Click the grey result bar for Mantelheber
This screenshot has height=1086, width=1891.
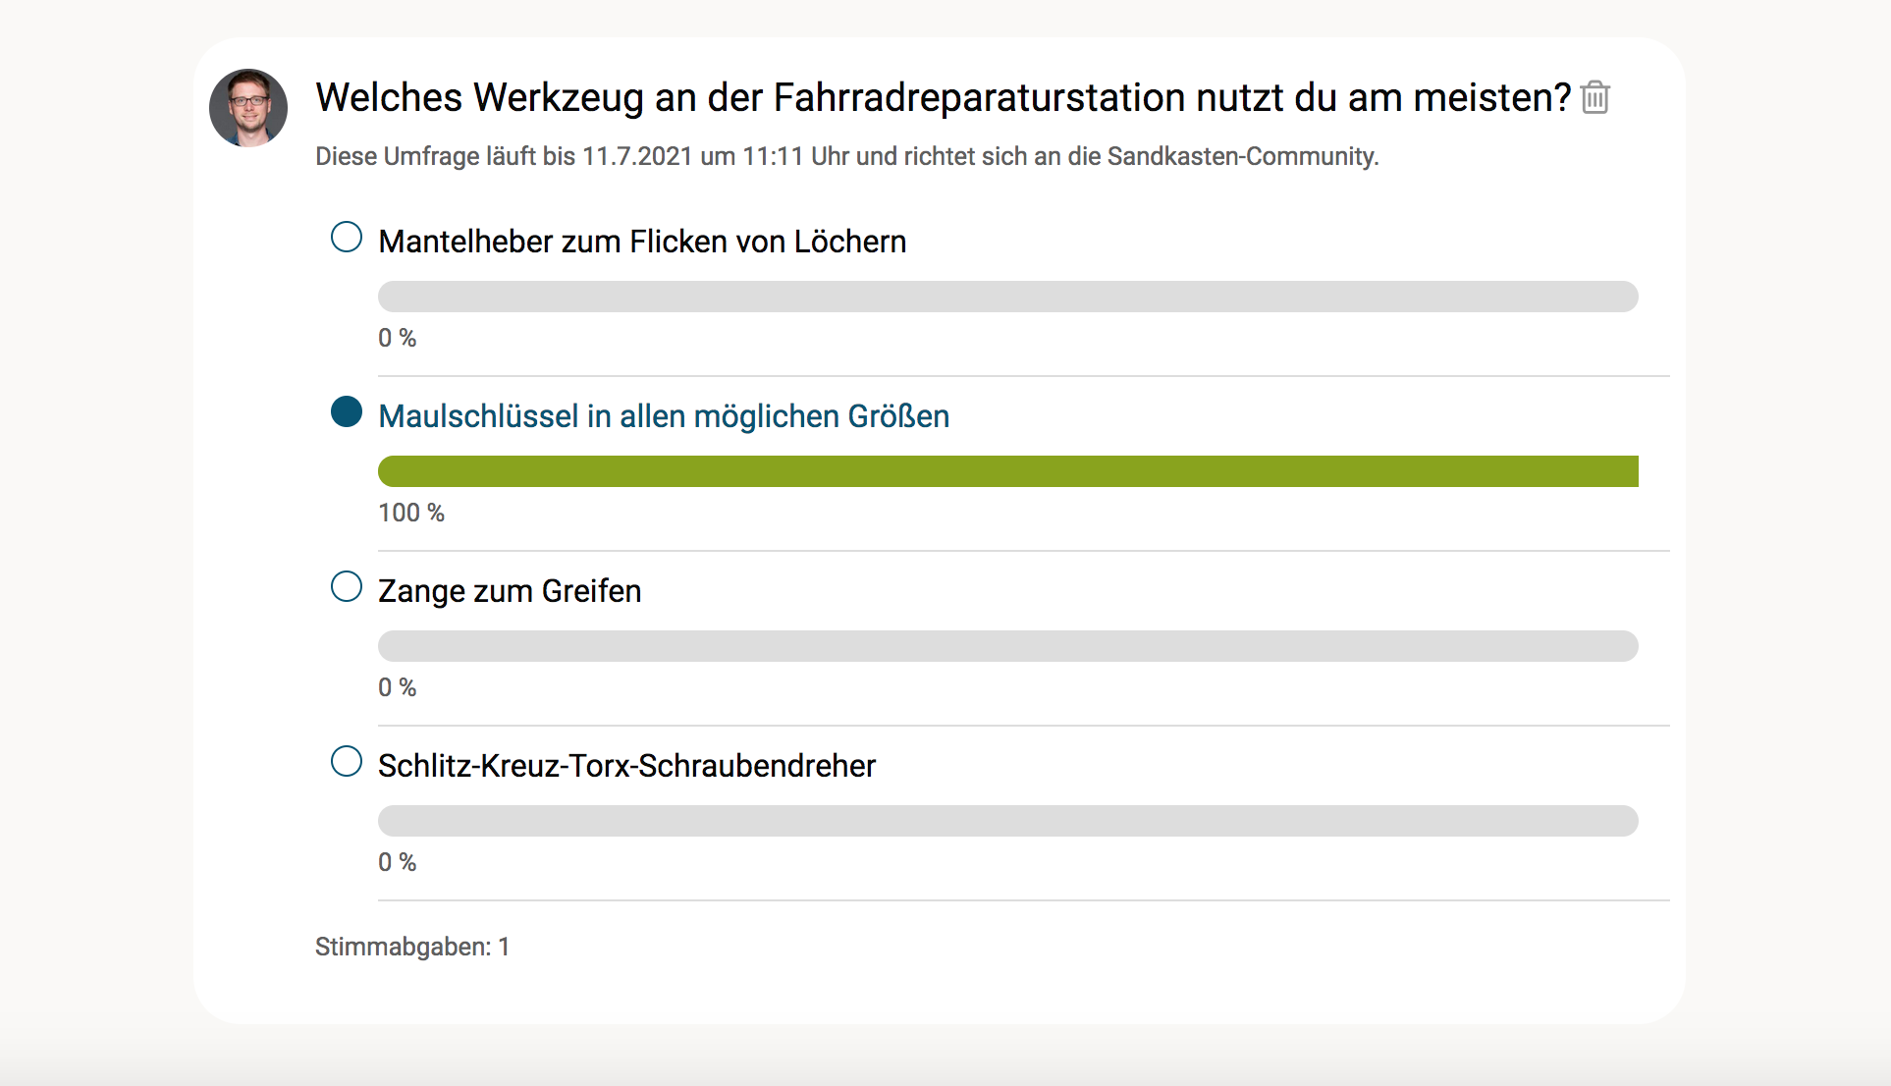tap(1007, 297)
